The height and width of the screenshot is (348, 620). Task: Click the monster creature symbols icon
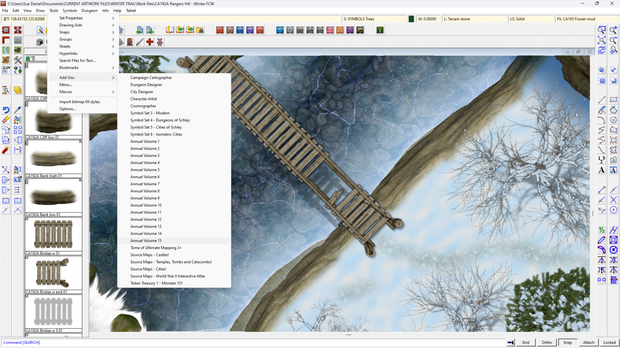[x=160, y=42]
